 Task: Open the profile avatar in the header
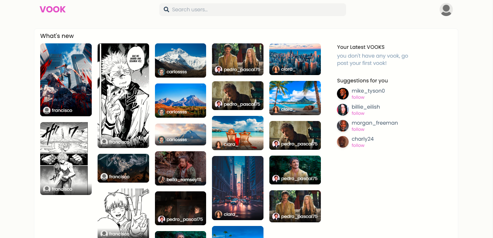[446, 9]
